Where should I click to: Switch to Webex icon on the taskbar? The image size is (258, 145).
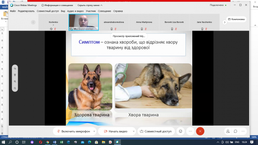point(117,142)
